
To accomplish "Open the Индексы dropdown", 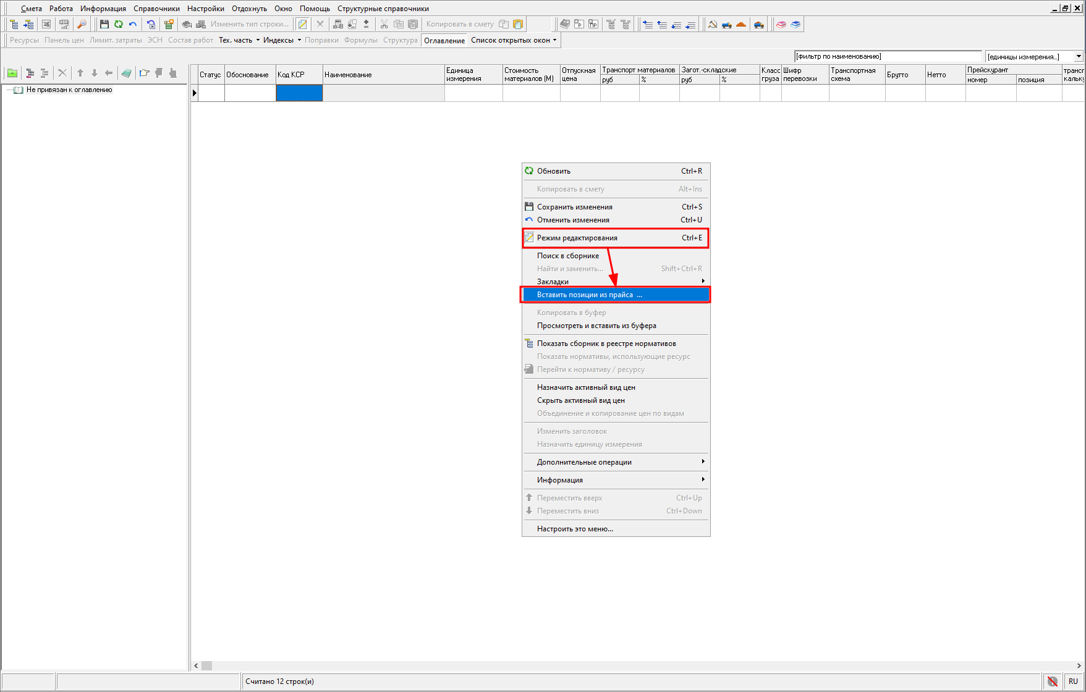I will [x=282, y=40].
